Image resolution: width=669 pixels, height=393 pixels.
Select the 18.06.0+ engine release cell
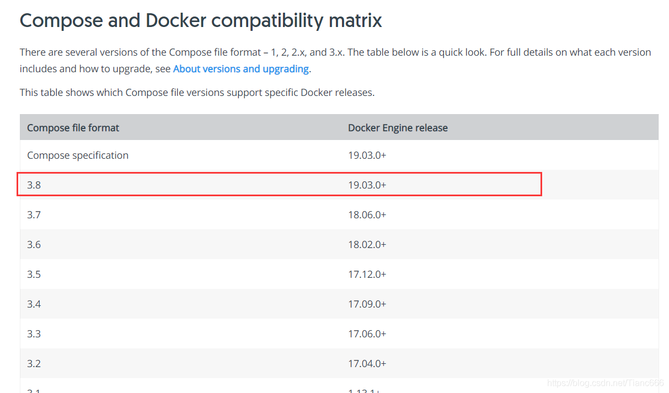click(367, 214)
